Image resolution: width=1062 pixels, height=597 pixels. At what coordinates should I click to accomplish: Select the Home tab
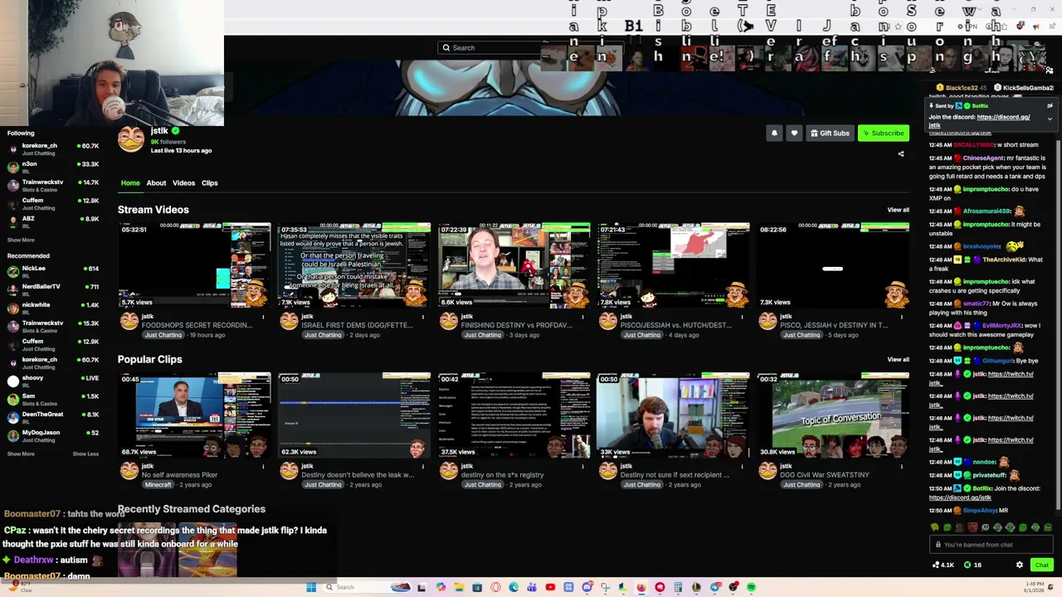tap(130, 183)
